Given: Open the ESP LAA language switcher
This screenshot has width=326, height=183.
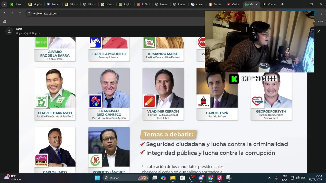Looking at the screenshot, I should 284,178.
